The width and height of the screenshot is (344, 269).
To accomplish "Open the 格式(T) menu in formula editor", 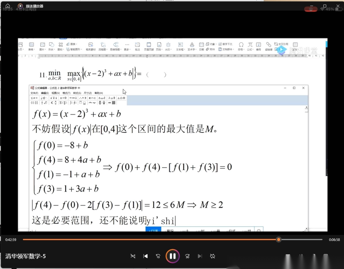I will (x=67, y=93).
